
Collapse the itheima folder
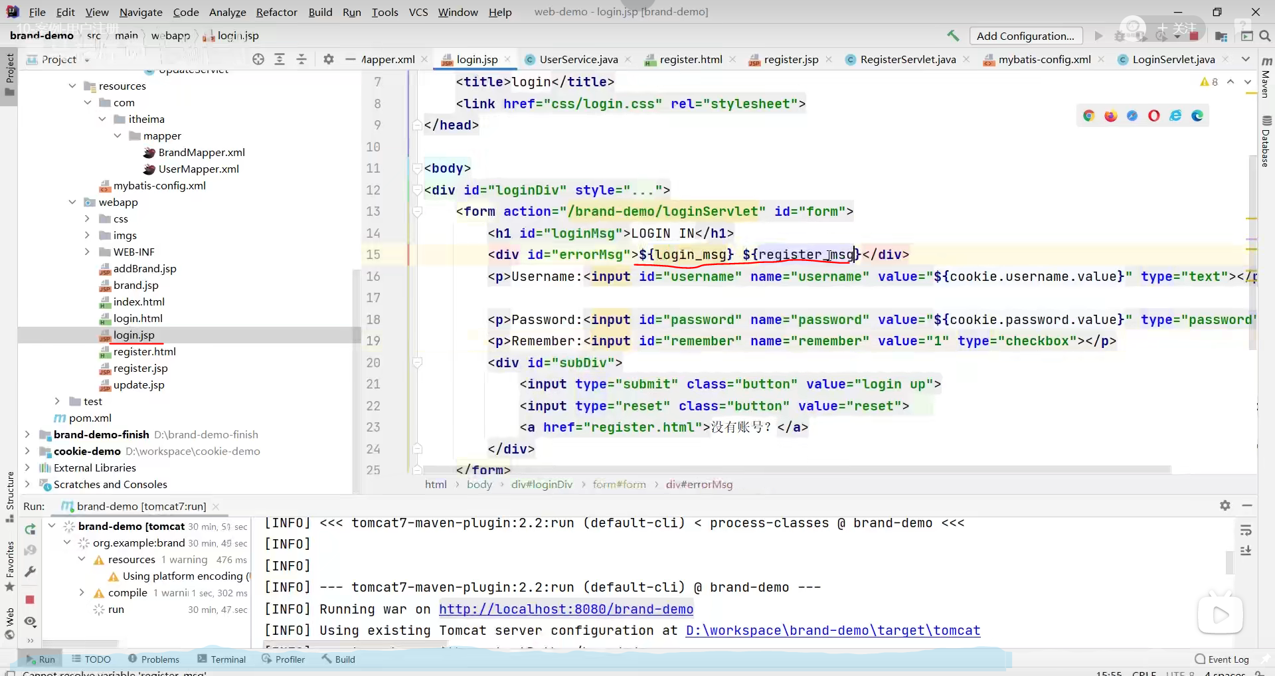(x=102, y=119)
